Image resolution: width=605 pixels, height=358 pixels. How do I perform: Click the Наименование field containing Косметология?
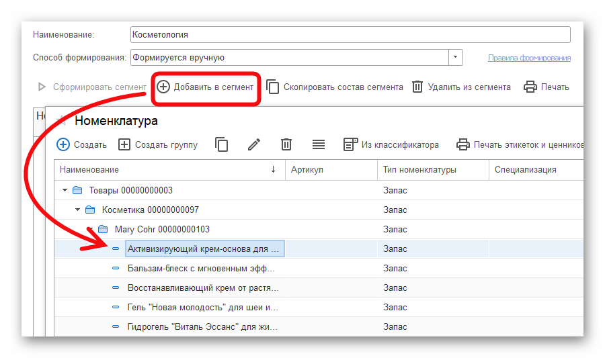(x=350, y=35)
